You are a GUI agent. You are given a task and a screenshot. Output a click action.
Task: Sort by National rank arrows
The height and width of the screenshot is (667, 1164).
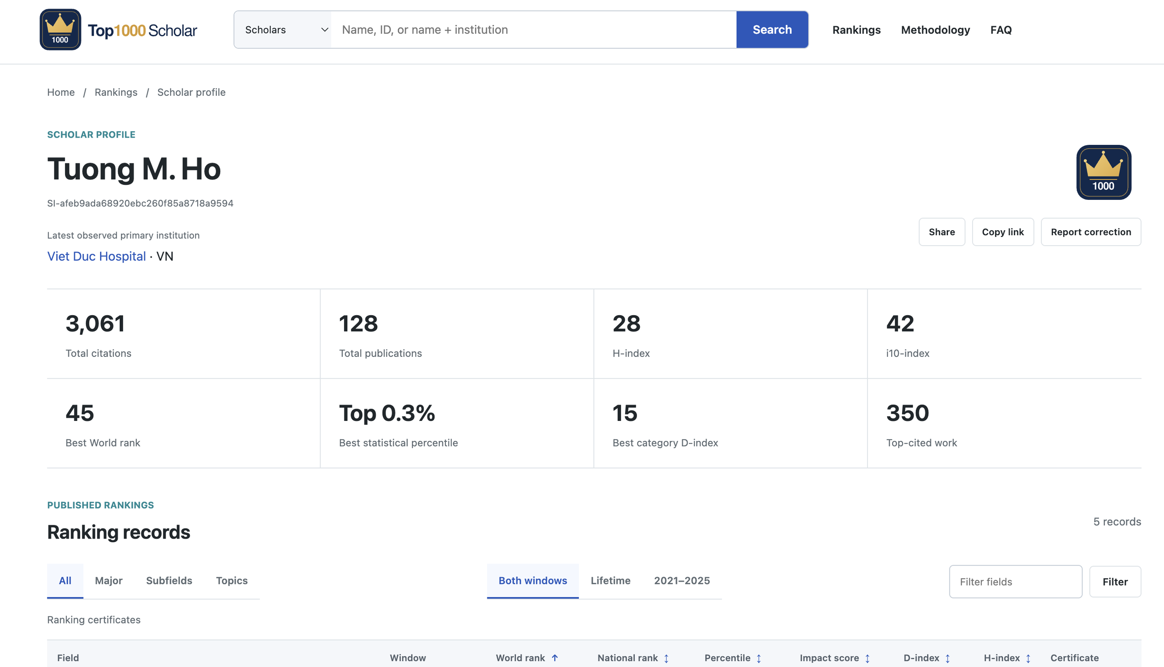(666, 658)
